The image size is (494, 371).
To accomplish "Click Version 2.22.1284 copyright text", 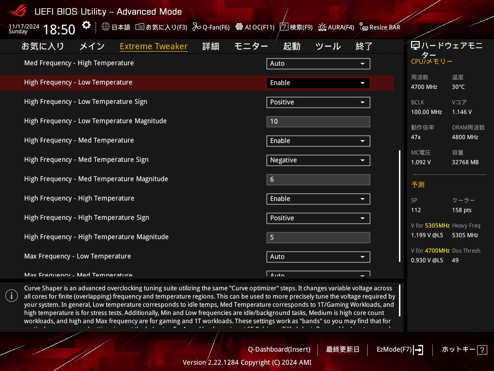I will 247,362.
